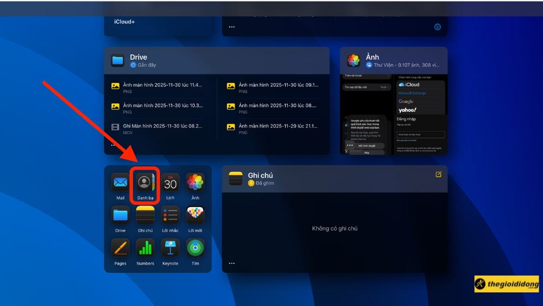The image size is (543, 306).
Task: Open the Numbers app icon
Action: coord(145,248)
